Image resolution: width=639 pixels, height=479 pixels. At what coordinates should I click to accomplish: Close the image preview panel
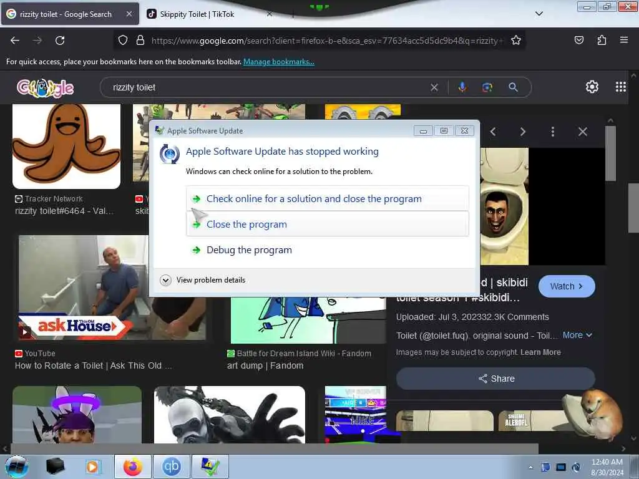pos(583,132)
